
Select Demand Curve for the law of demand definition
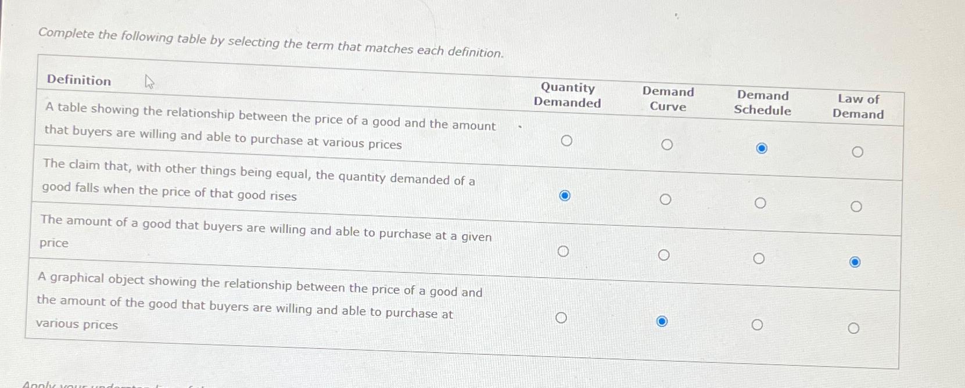(x=665, y=199)
